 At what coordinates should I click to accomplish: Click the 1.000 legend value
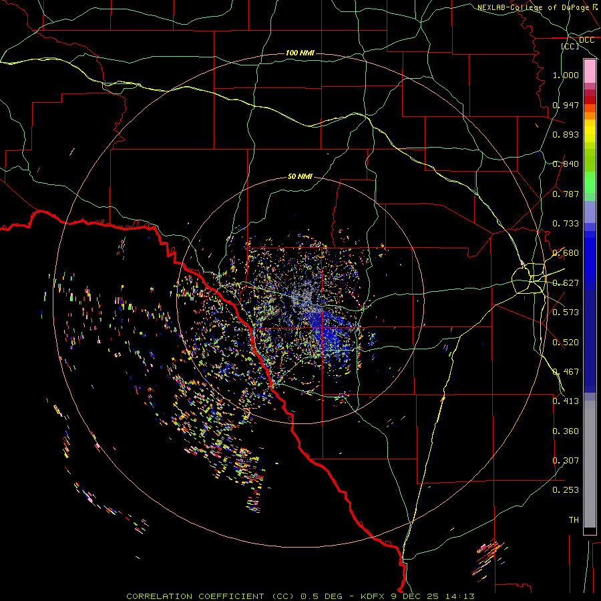pyautogui.click(x=566, y=75)
